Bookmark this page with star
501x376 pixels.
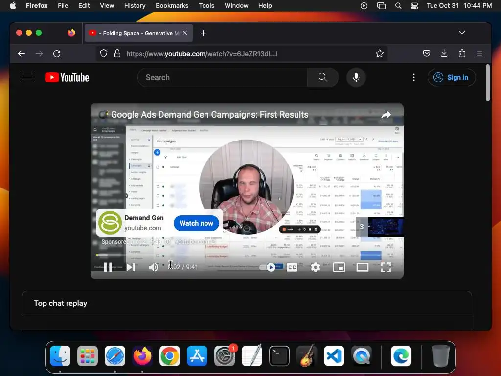click(380, 54)
